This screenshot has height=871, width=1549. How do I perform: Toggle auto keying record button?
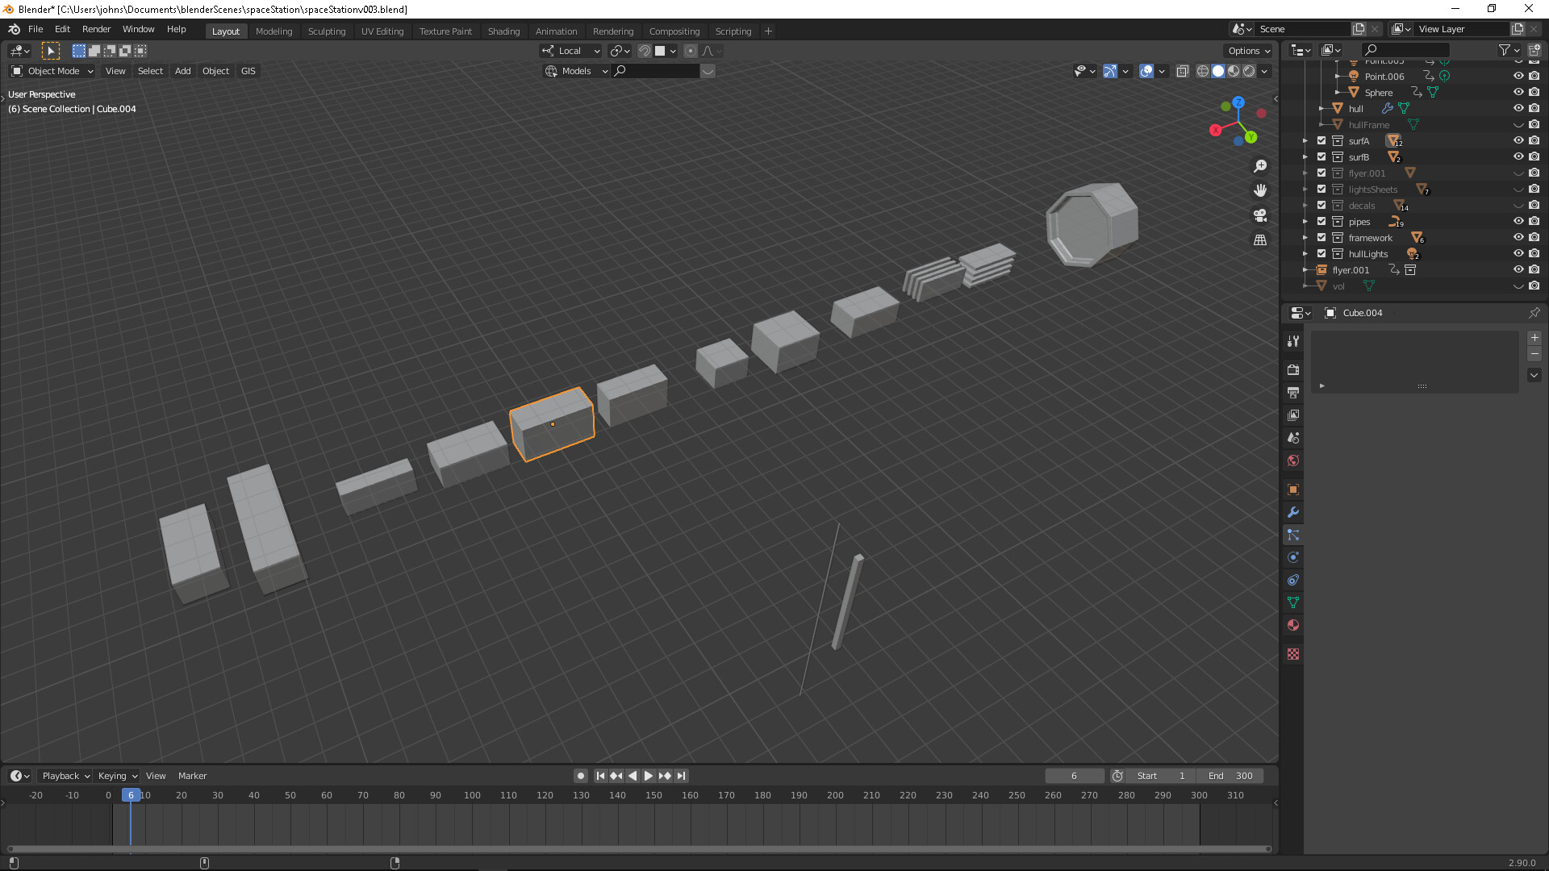tap(581, 776)
